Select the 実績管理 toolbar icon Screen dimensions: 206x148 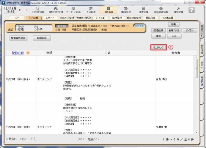point(126,10)
